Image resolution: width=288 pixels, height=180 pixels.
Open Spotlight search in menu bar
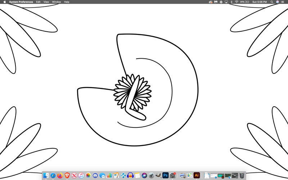pos(272,2)
